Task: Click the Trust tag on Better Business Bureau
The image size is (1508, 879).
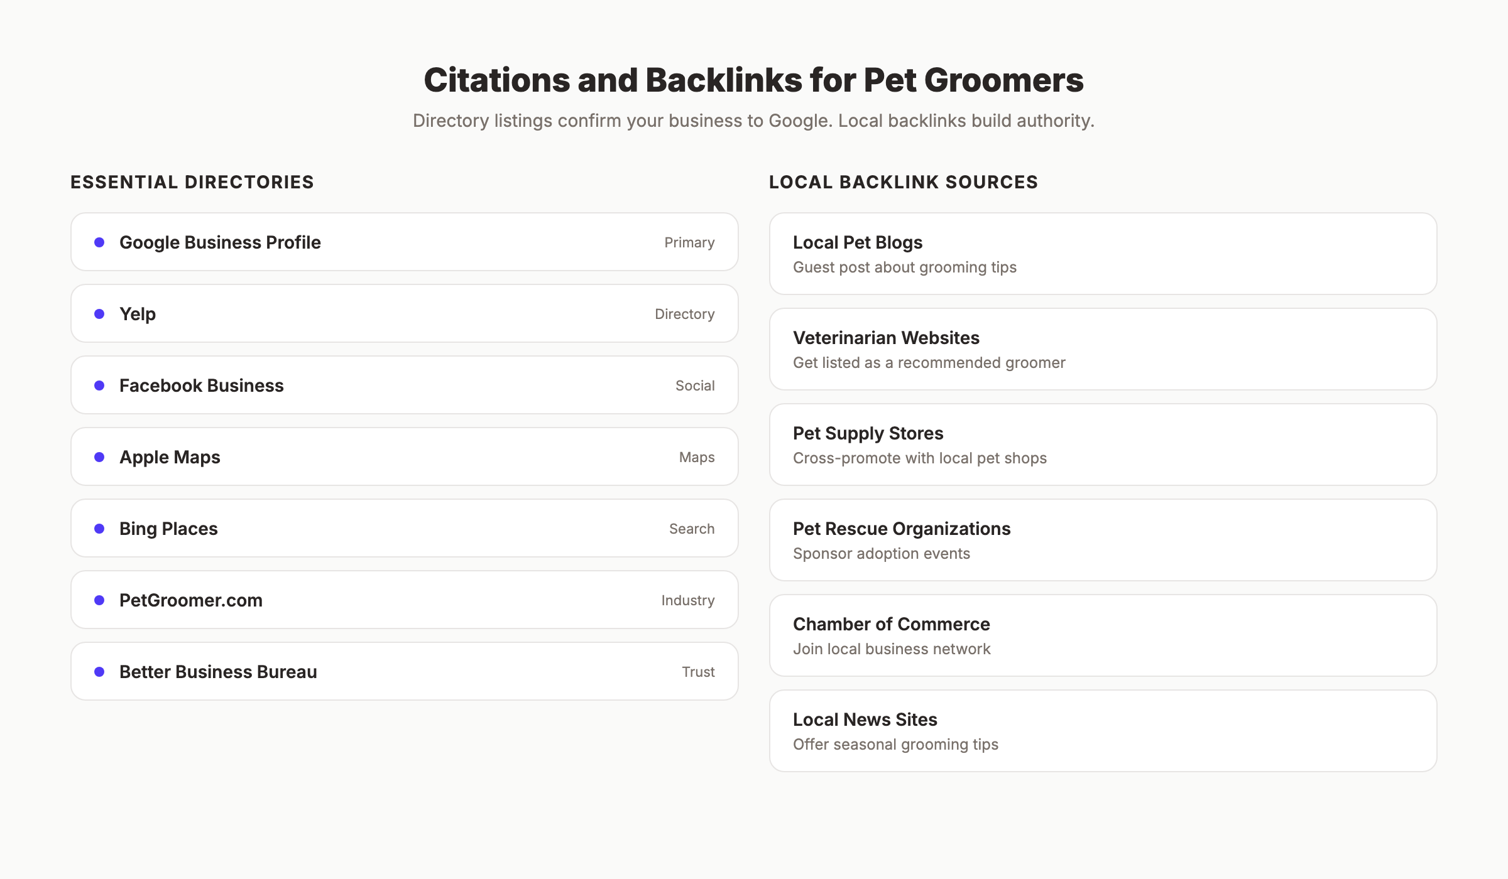Action: (x=699, y=671)
